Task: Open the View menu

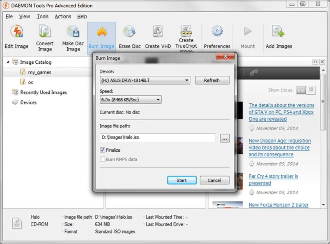Action: [x=25, y=16]
